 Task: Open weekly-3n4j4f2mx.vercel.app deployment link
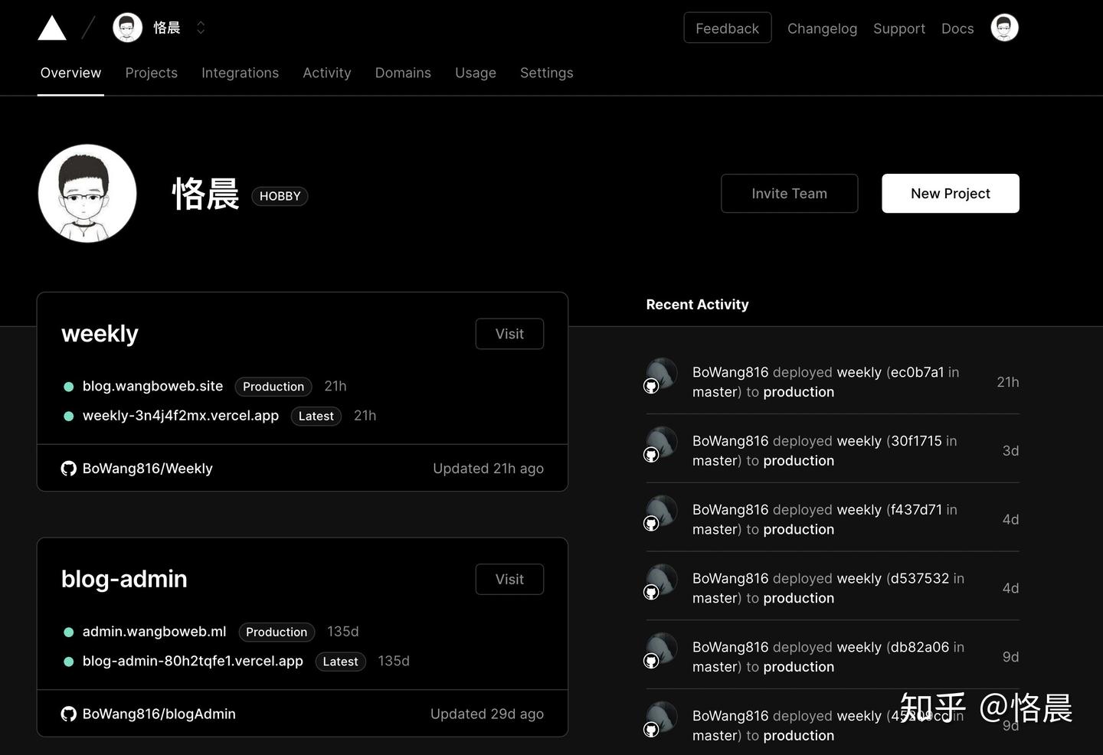point(181,416)
